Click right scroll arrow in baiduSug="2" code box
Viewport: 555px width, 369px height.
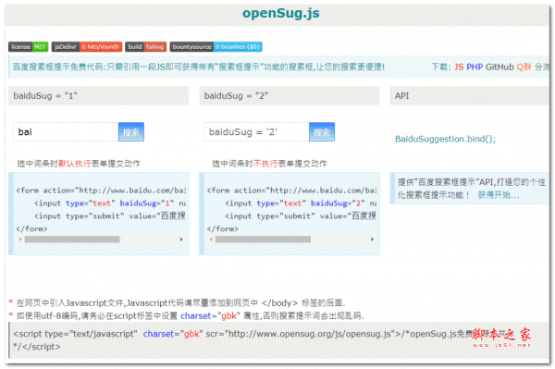[x=372, y=240]
